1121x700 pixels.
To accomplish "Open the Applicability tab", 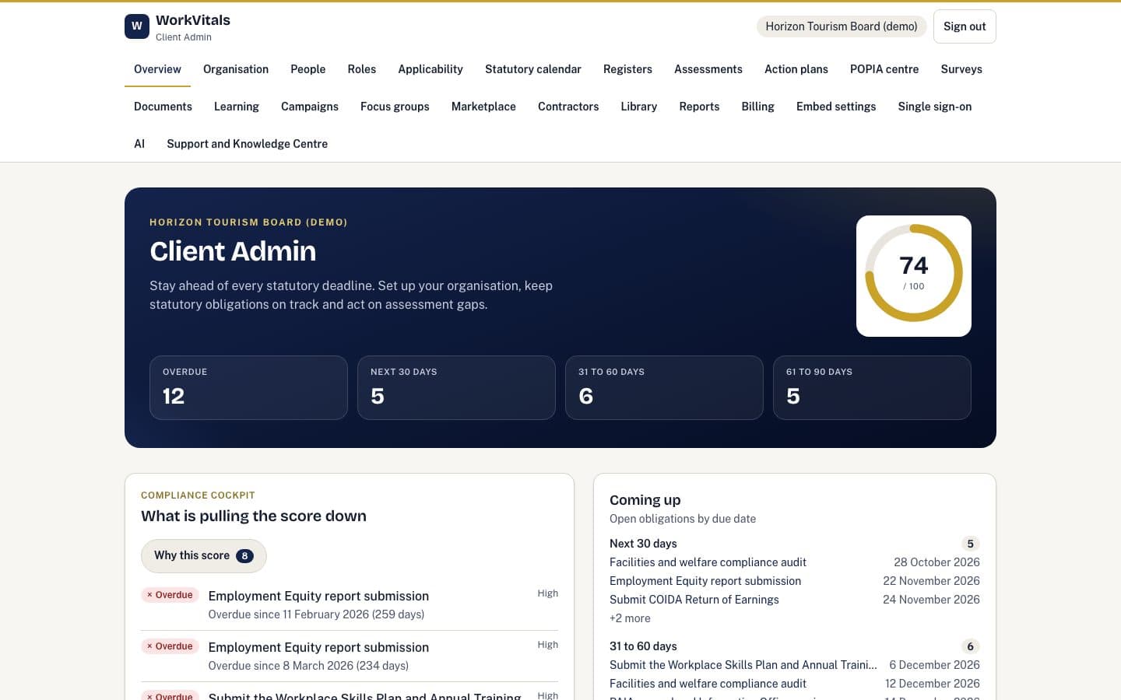I will (430, 69).
